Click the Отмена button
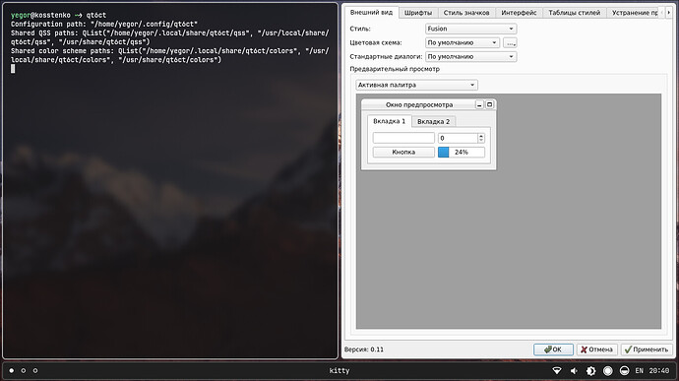This screenshot has width=679, height=381. (x=596, y=349)
